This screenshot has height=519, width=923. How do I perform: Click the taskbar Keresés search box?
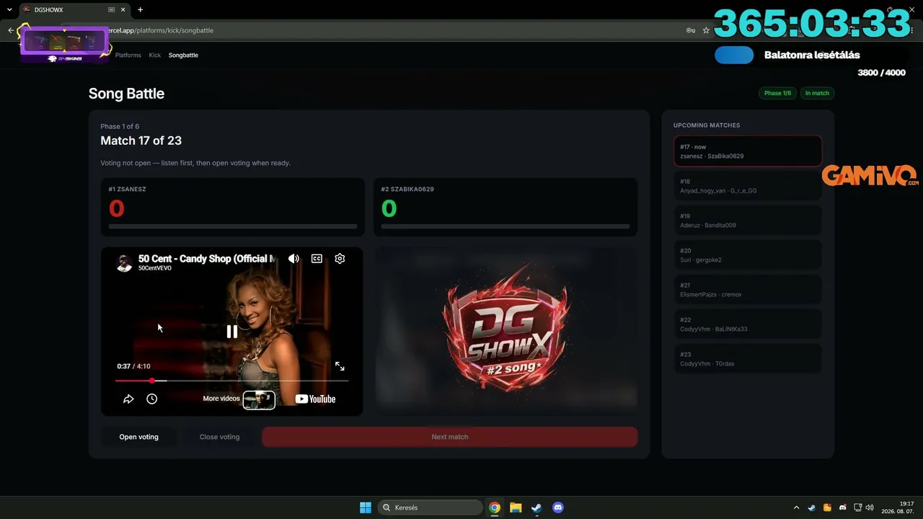tap(430, 507)
